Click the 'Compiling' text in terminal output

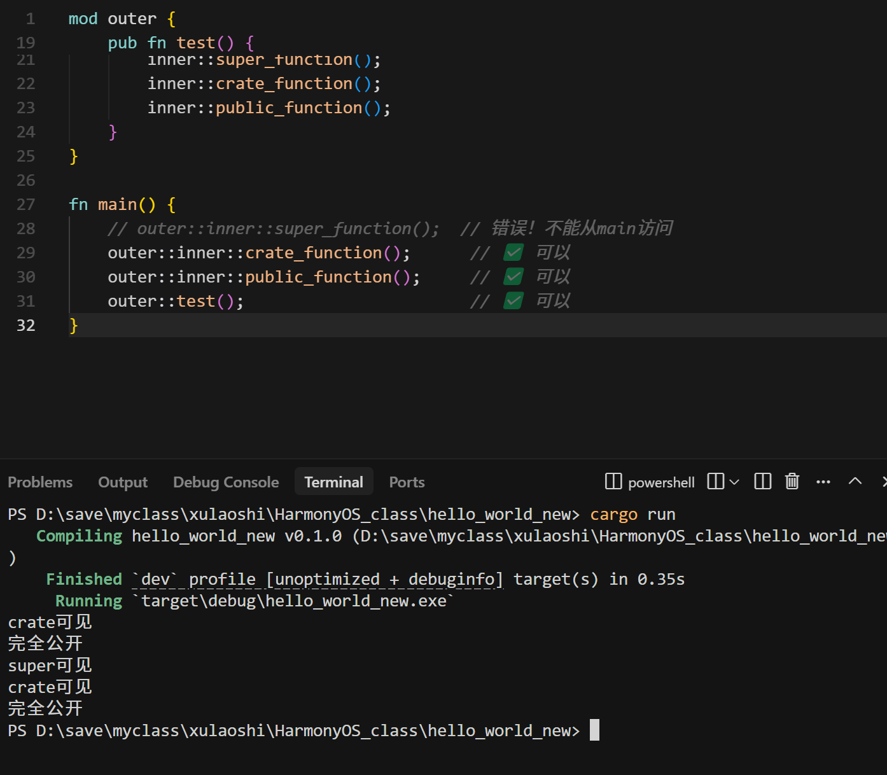click(x=79, y=536)
